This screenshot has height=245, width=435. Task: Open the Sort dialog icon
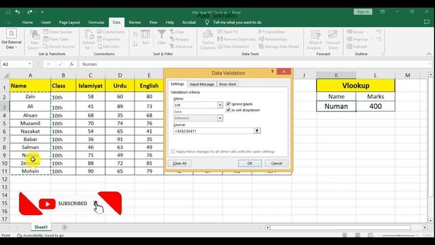click(145, 37)
